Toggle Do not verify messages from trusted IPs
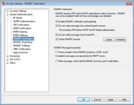The image size is (134, 105). tap(57, 35)
